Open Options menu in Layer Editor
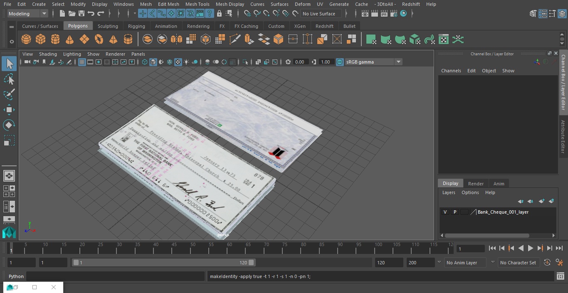Image resolution: width=568 pixels, height=293 pixels. (x=470, y=192)
